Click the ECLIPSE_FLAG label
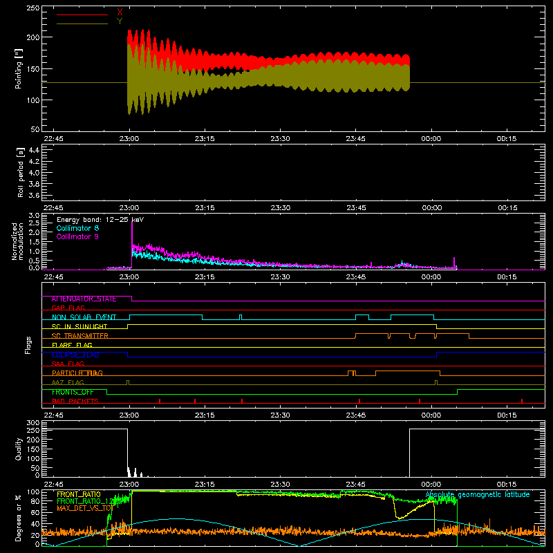Screen dimensions: 553x553 click(75, 355)
